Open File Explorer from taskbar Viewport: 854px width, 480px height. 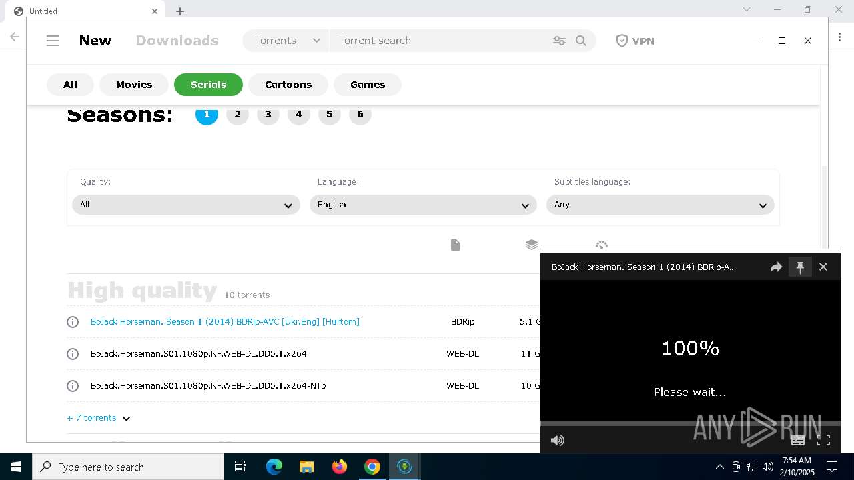pyautogui.click(x=306, y=467)
